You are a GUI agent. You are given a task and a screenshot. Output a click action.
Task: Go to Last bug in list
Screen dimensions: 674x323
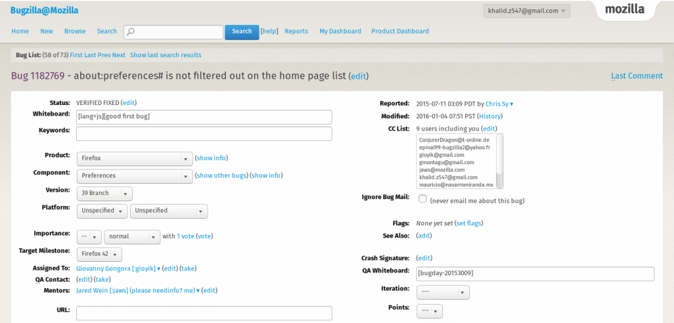tap(90, 55)
